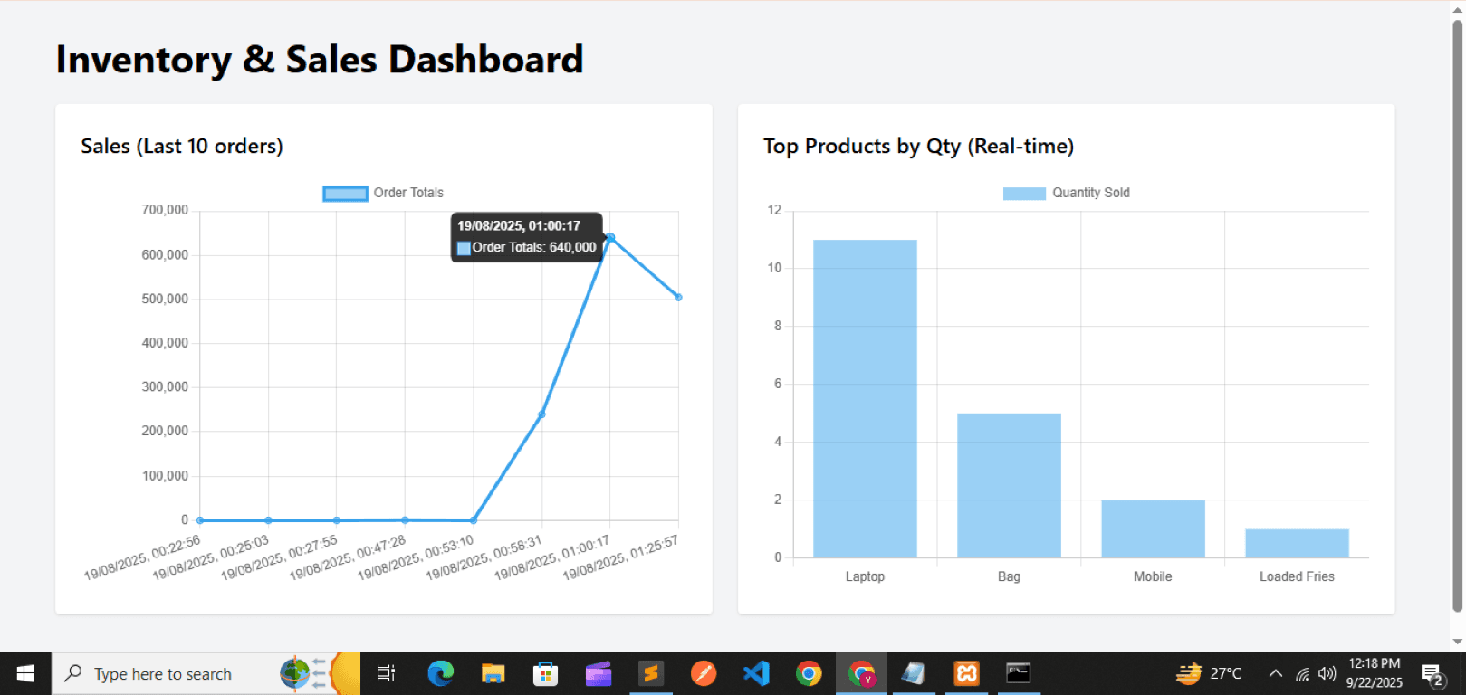This screenshot has width=1466, height=695.
Task: Click the last data point at 01:25:57
Action: 678,297
